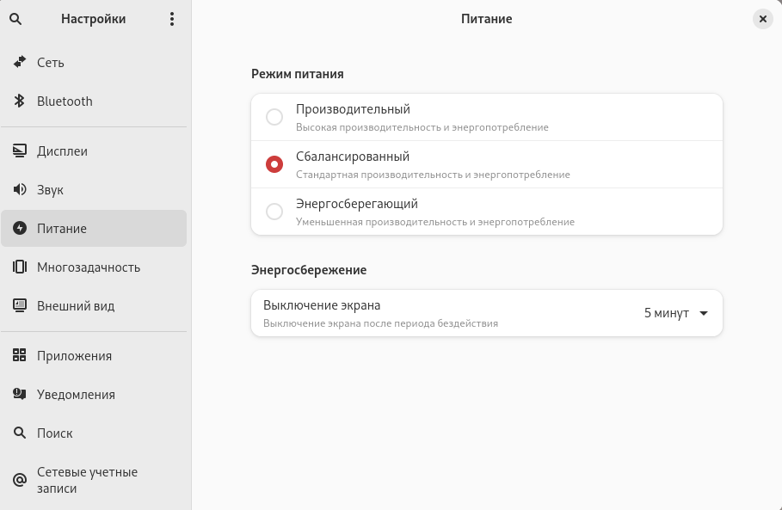Screen dimensions: 782x510
Task: Go to Поиск settings in sidebar
Action: [55, 433]
